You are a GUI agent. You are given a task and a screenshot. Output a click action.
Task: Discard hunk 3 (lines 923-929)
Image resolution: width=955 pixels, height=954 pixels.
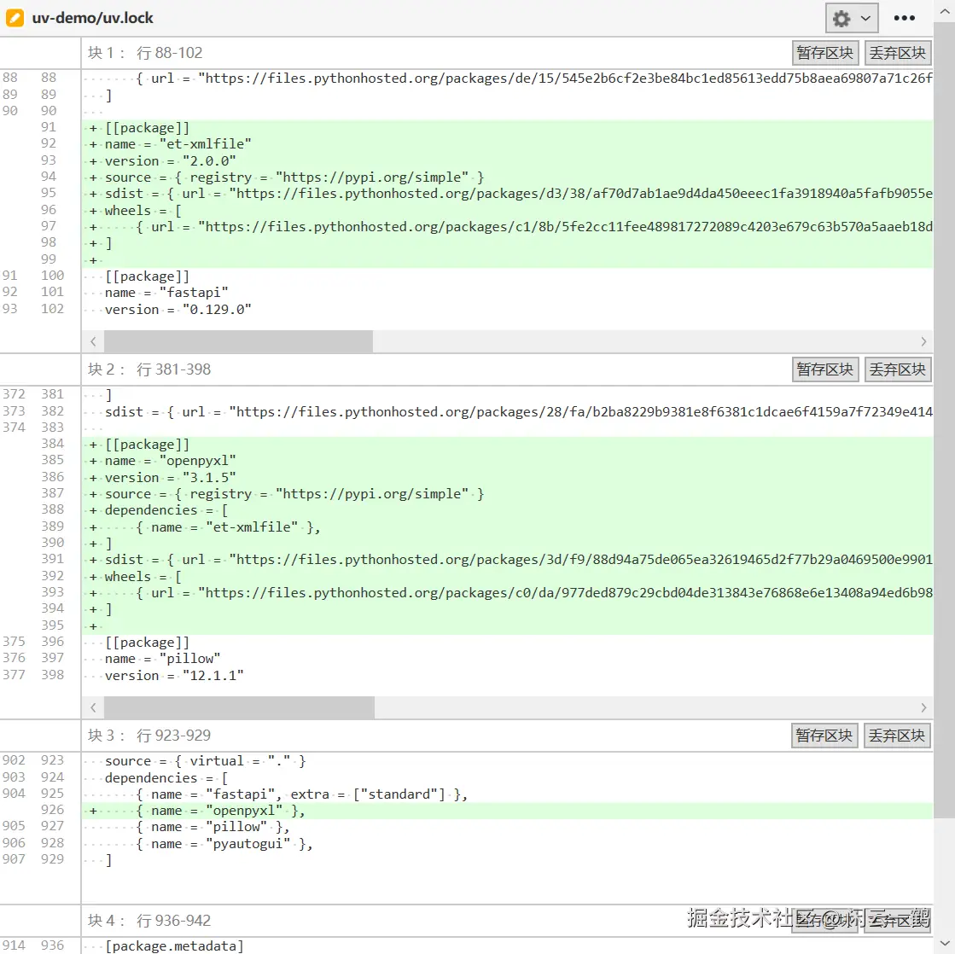(897, 736)
